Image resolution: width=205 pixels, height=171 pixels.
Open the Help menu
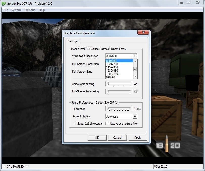[x=42, y=10]
